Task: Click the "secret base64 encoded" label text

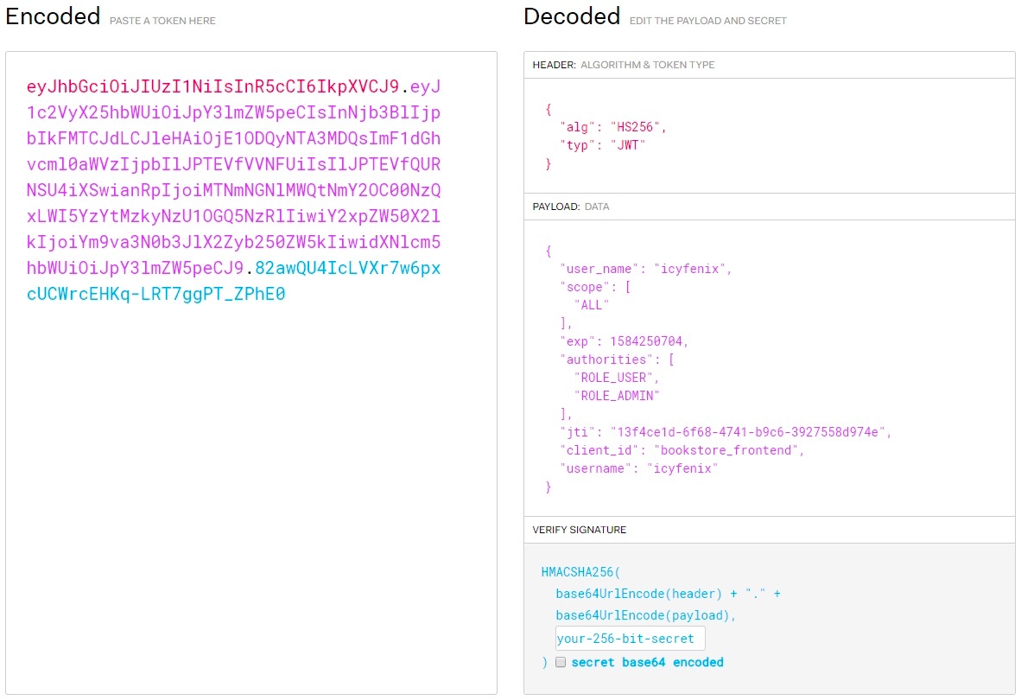Action: 647,662
